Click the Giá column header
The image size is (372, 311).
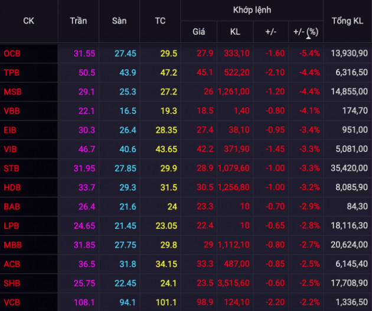pyautogui.click(x=199, y=32)
